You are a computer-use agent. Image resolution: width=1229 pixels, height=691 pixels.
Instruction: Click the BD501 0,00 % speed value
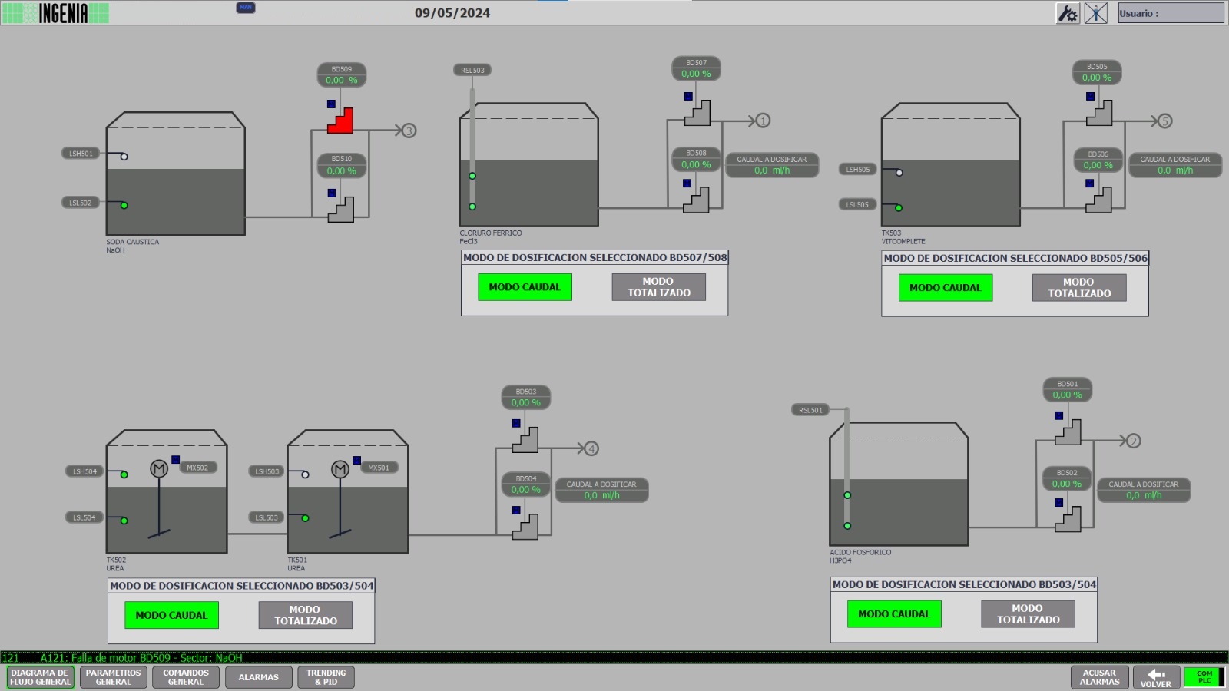click(x=1067, y=395)
